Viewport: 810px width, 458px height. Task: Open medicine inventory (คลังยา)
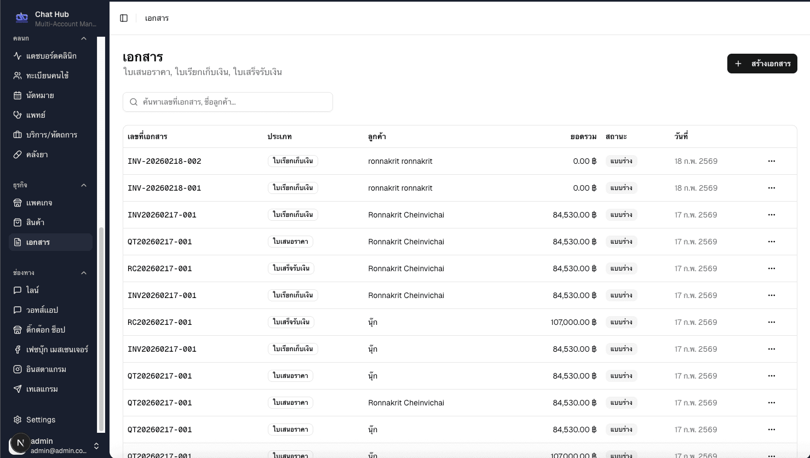pos(37,154)
